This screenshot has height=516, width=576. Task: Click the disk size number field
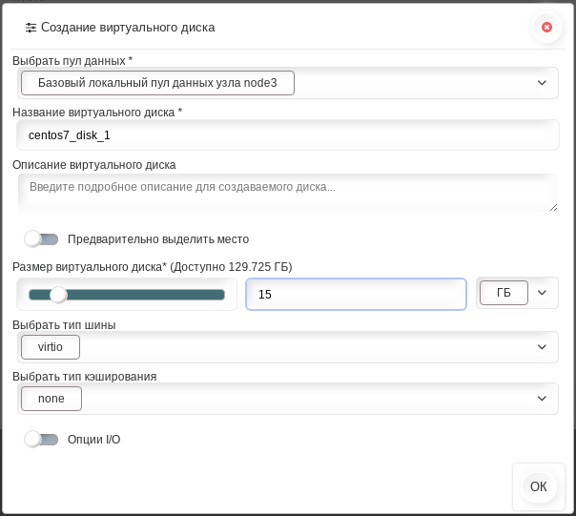(x=356, y=295)
